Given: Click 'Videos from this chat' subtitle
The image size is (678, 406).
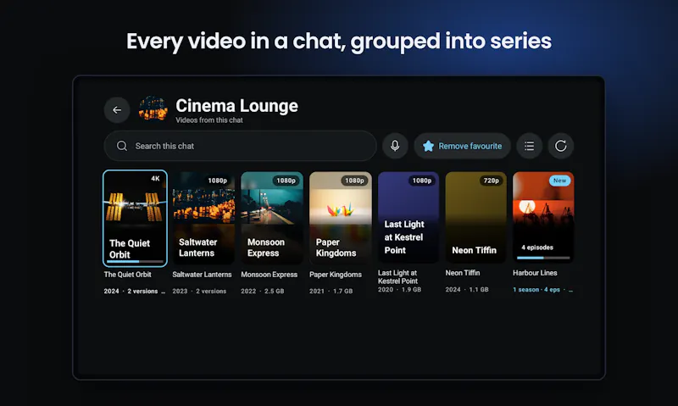Looking at the screenshot, I should coord(208,120).
